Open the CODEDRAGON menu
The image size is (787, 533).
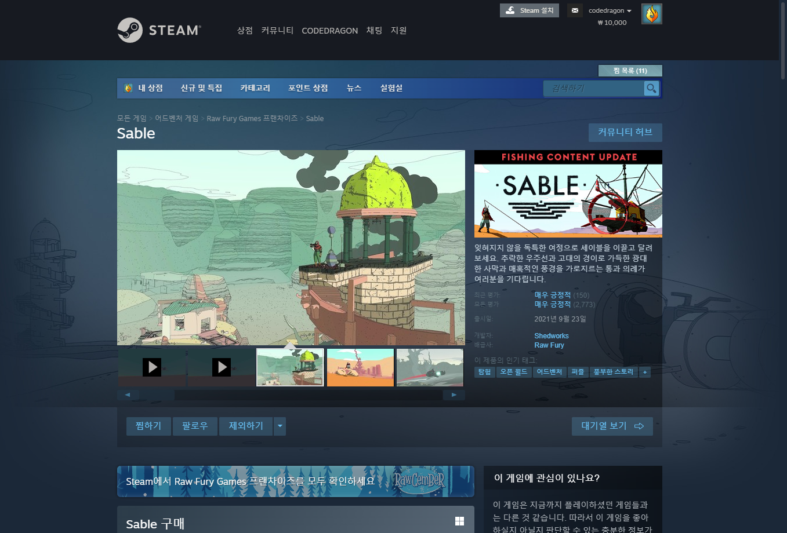[329, 31]
